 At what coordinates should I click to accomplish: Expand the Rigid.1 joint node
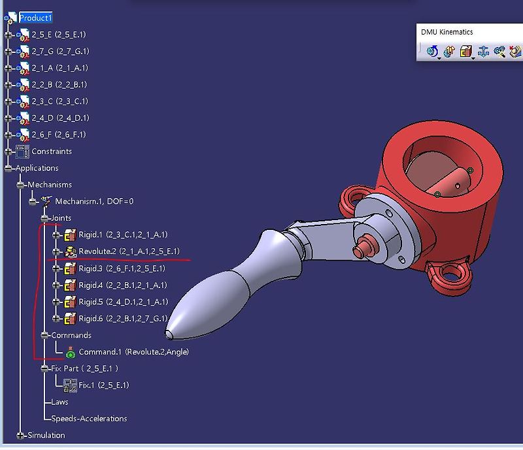[58, 234]
